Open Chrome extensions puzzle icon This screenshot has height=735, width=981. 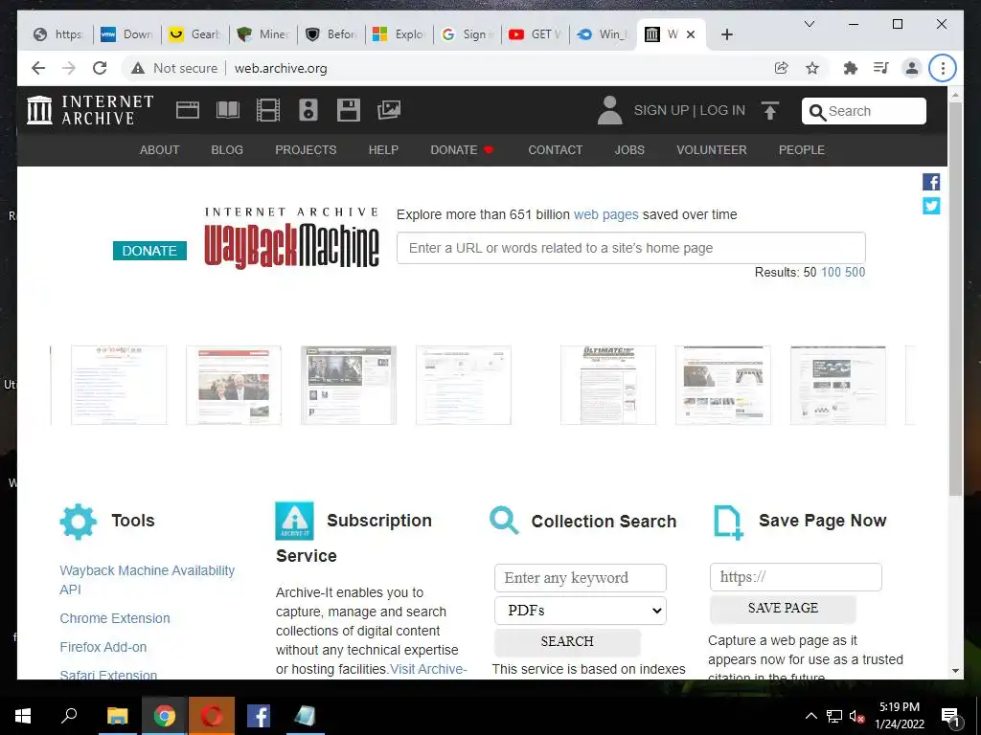pos(851,68)
